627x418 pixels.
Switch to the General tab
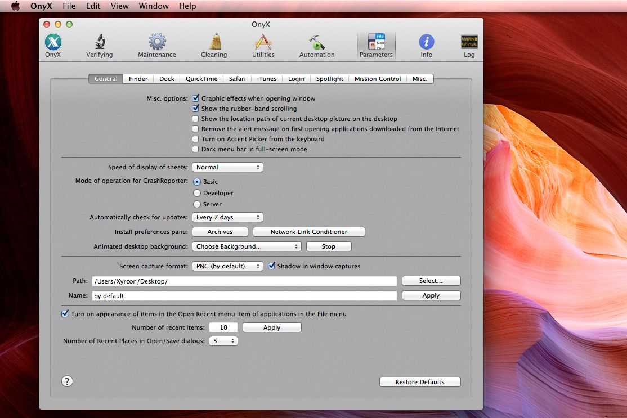(106, 79)
